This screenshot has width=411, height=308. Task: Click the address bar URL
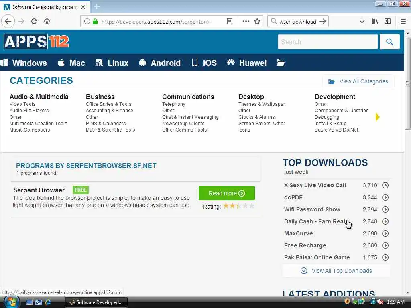tap(157, 22)
